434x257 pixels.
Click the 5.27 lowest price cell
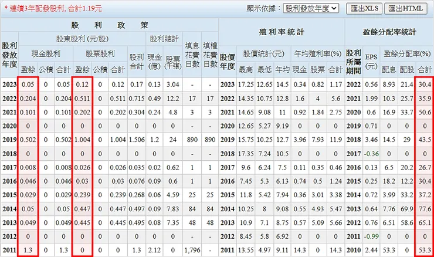point(265,126)
